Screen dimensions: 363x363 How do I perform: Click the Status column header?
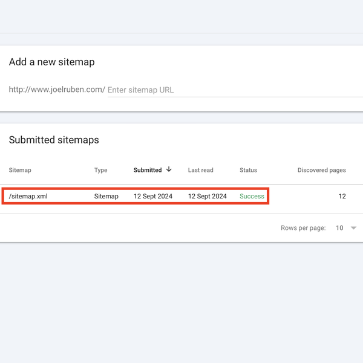(248, 170)
